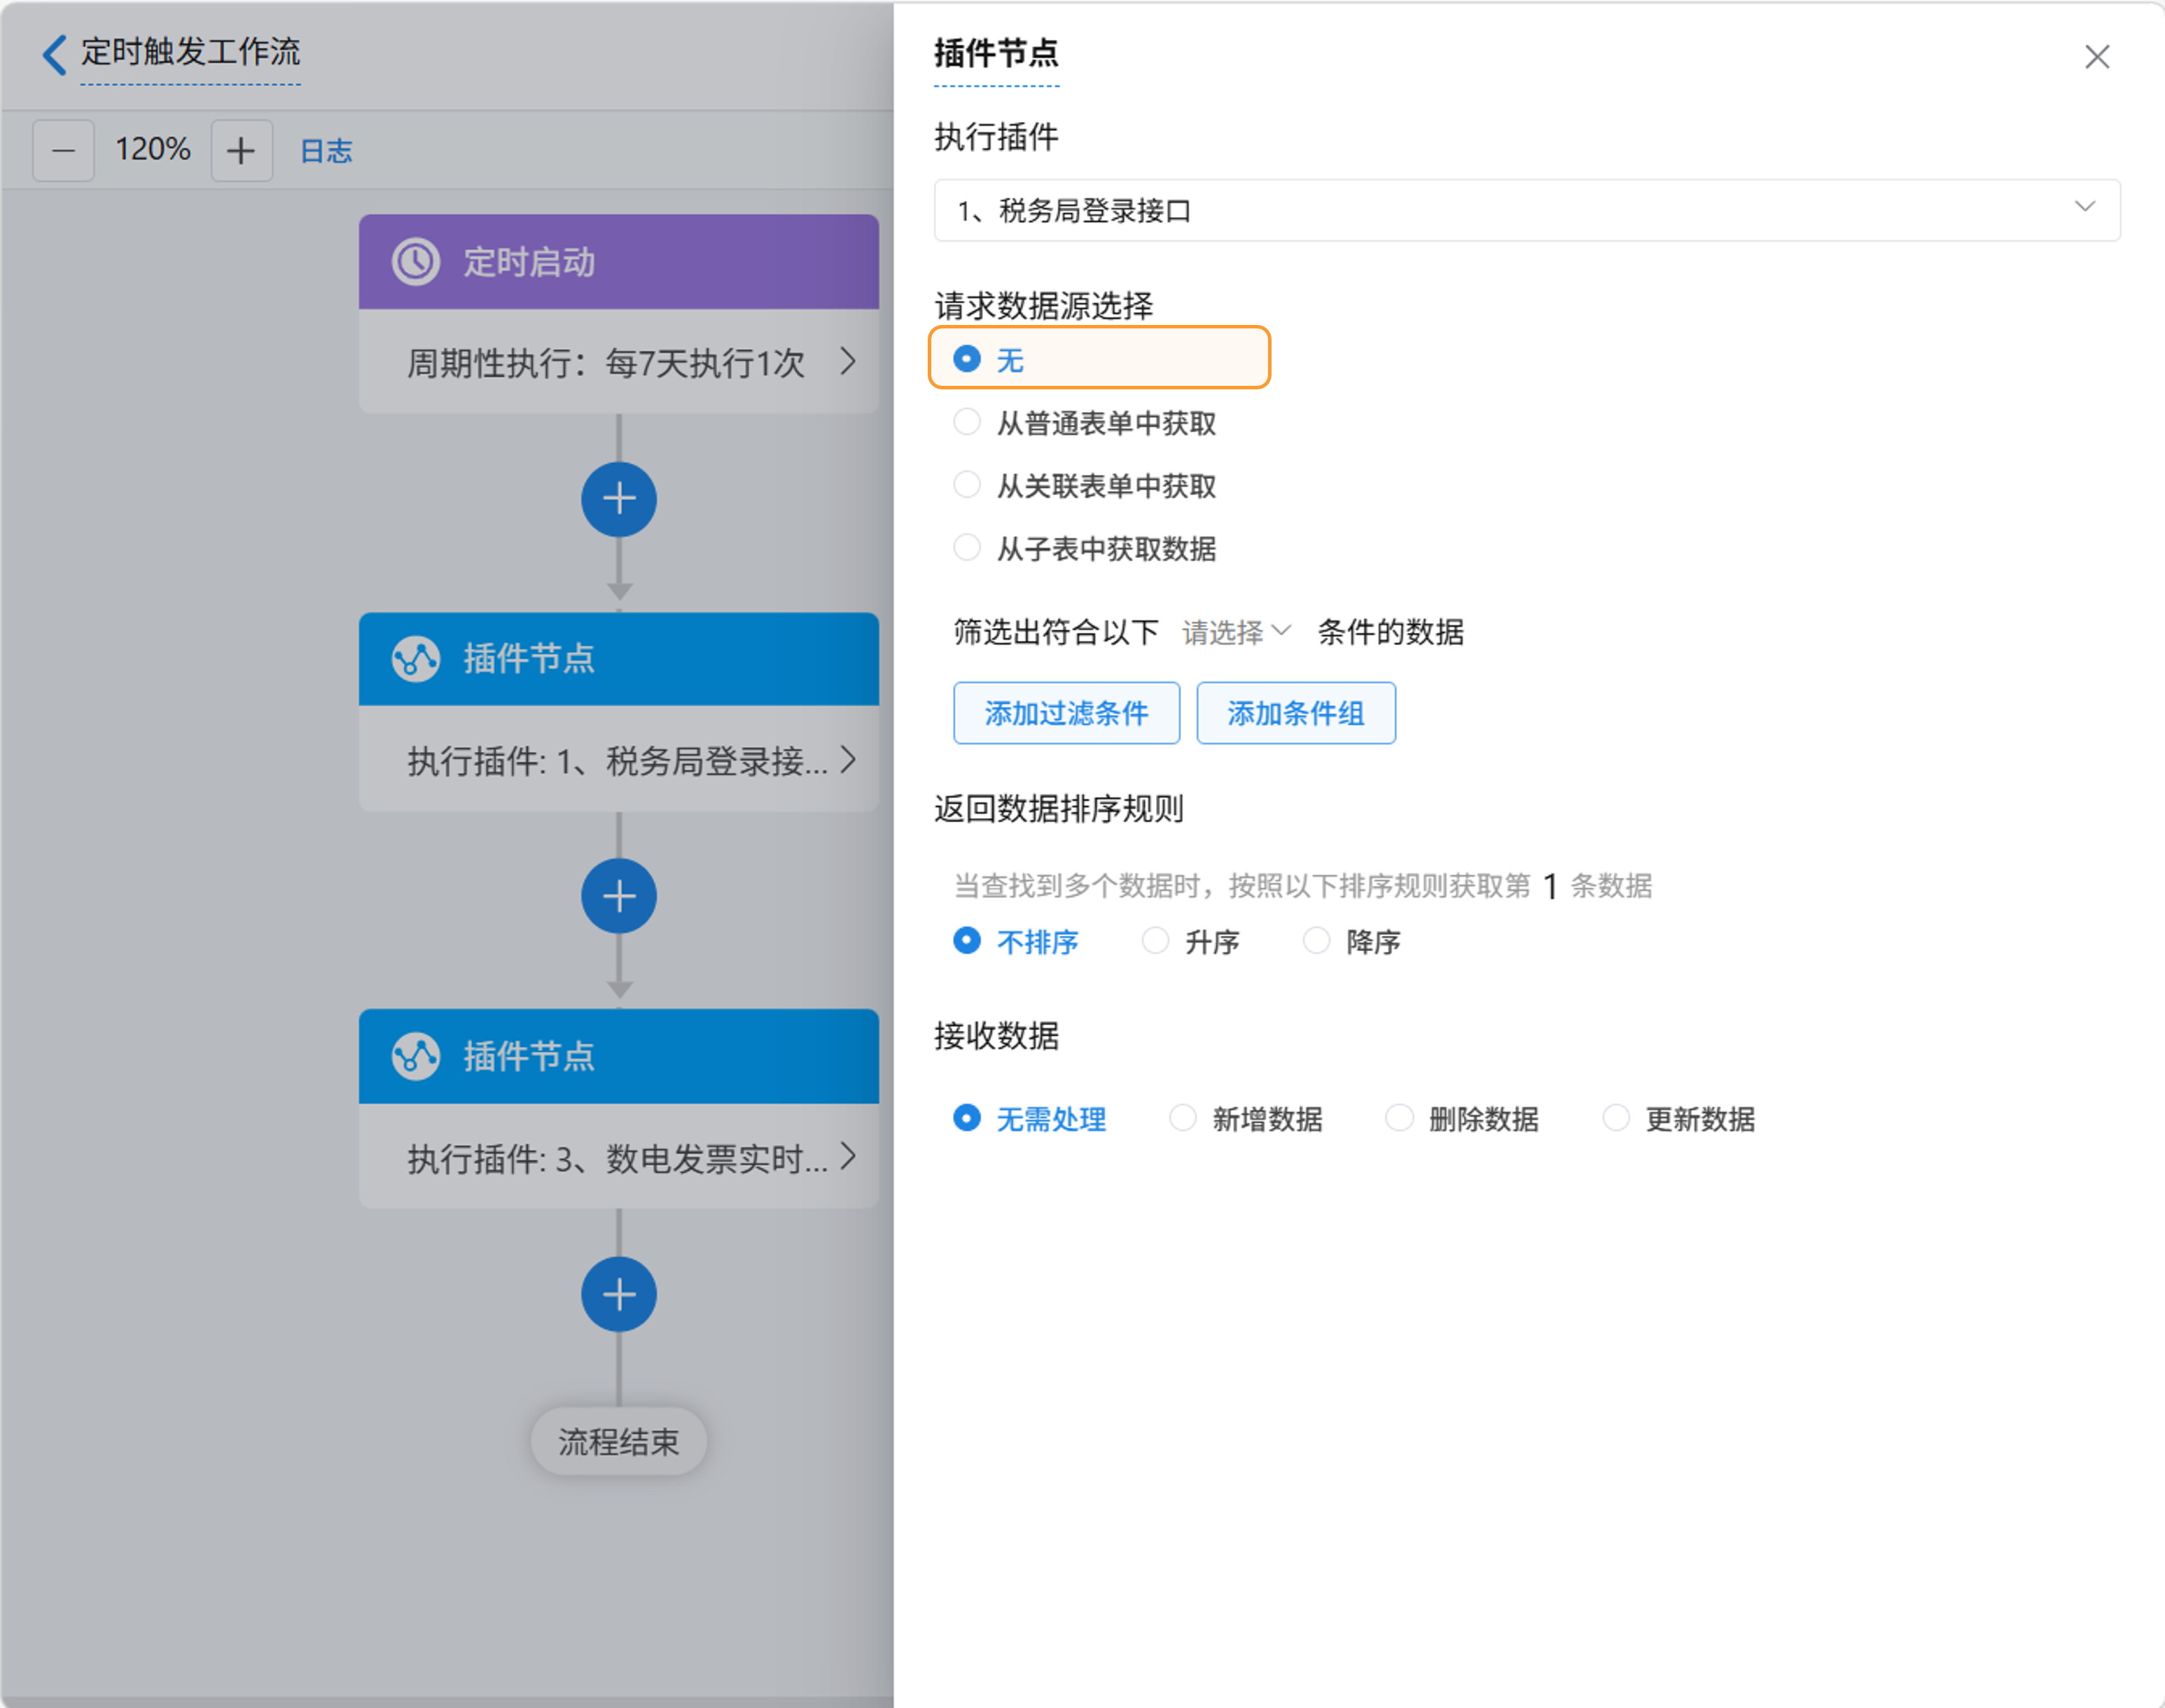Screen dimensions: 2165x1708
Task: Choose 升序 sorting radio button
Action: [x=1155, y=941]
